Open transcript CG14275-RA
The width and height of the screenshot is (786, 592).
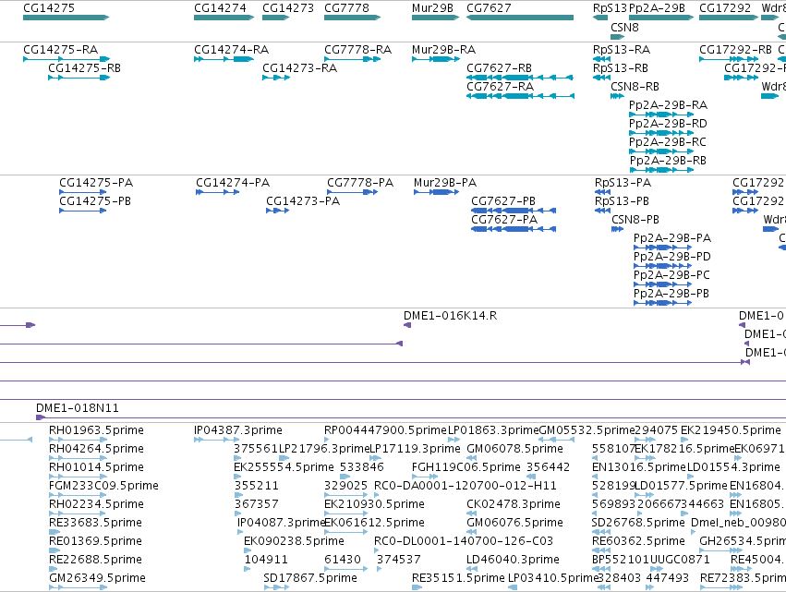[x=61, y=50]
